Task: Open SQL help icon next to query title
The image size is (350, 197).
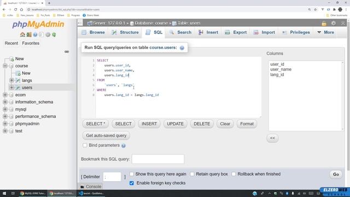Action: pos(182,48)
